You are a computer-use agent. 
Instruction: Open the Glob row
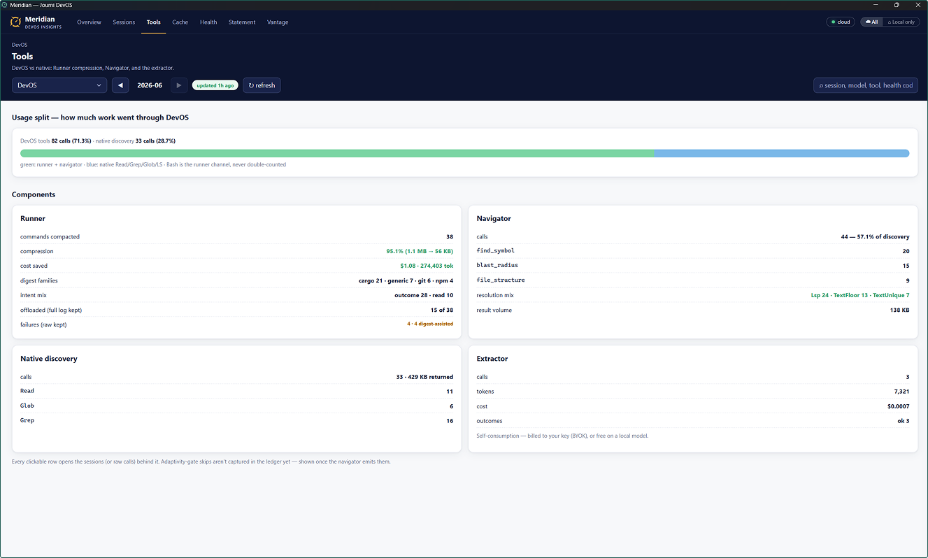click(236, 406)
